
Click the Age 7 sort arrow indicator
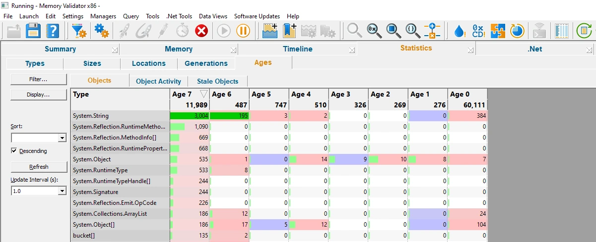coord(203,94)
